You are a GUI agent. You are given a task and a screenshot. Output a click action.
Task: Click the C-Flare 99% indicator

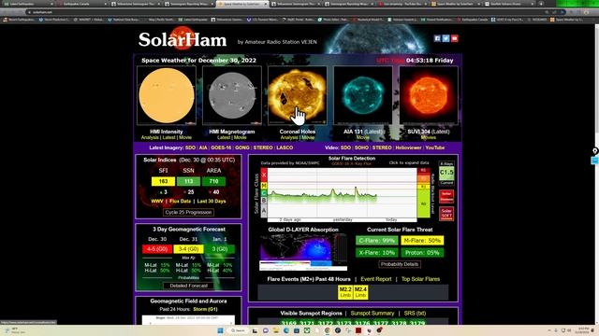point(376,241)
